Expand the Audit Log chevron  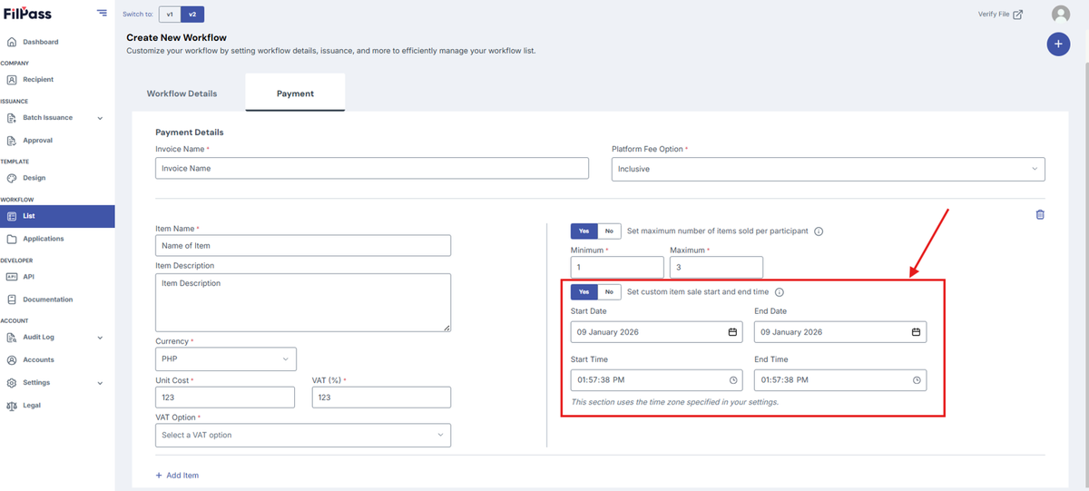pyautogui.click(x=100, y=338)
